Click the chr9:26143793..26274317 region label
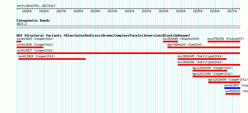This screenshot has height=113, width=248. click(36, 6)
